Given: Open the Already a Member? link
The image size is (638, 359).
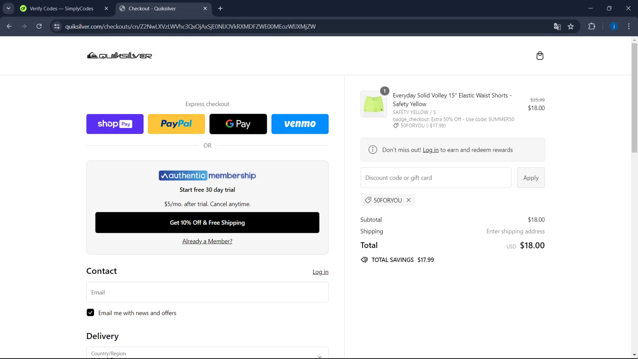Looking at the screenshot, I should 207,241.
